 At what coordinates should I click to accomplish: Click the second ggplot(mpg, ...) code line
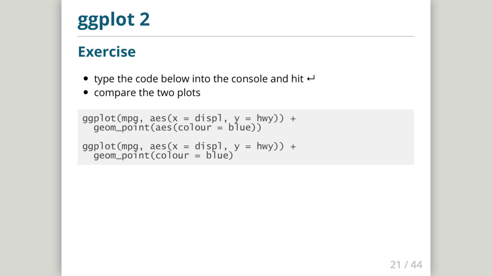[189, 146]
